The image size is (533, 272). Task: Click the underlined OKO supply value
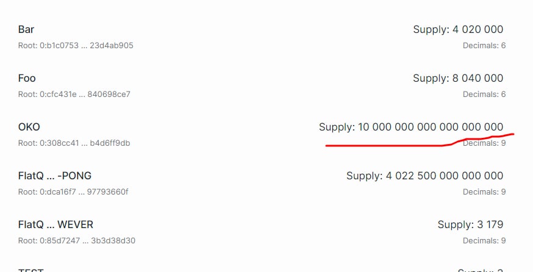(x=411, y=127)
